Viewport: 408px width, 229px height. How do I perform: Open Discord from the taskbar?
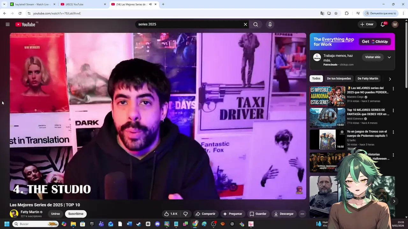pyautogui.click(x=157, y=224)
